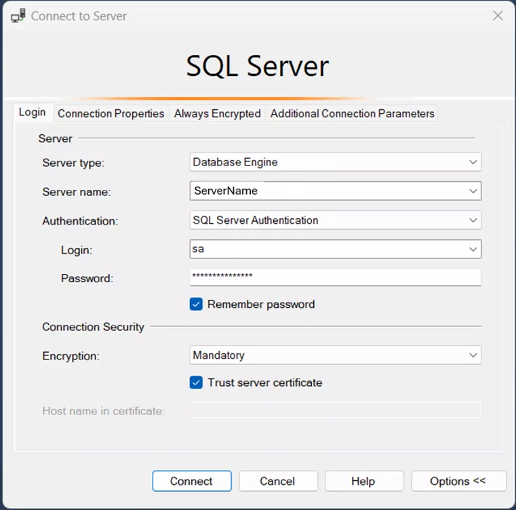Click the Connect to Server title icon
This screenshot has width=516, height=510.
18,16
